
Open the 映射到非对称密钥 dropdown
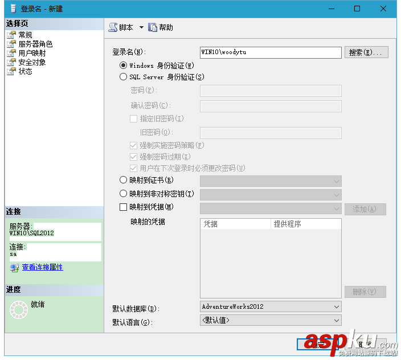pyautogui.click(x=271, y=195)
